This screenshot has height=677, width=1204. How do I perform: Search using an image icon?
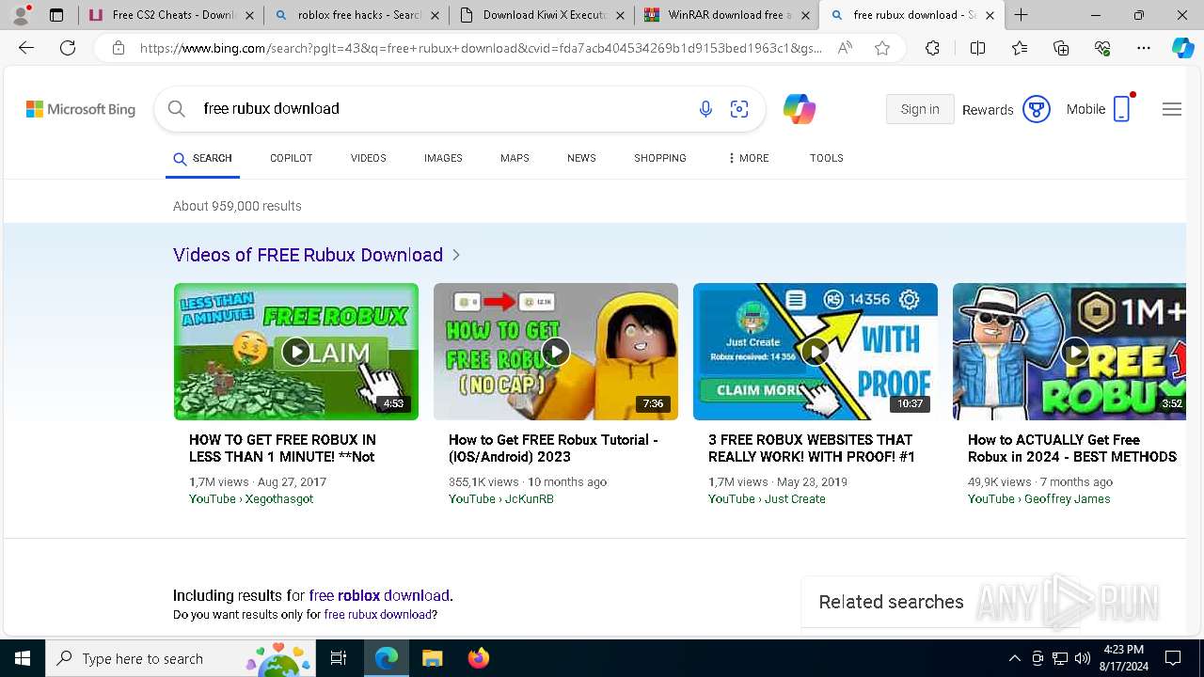click(x=739, y=110)
